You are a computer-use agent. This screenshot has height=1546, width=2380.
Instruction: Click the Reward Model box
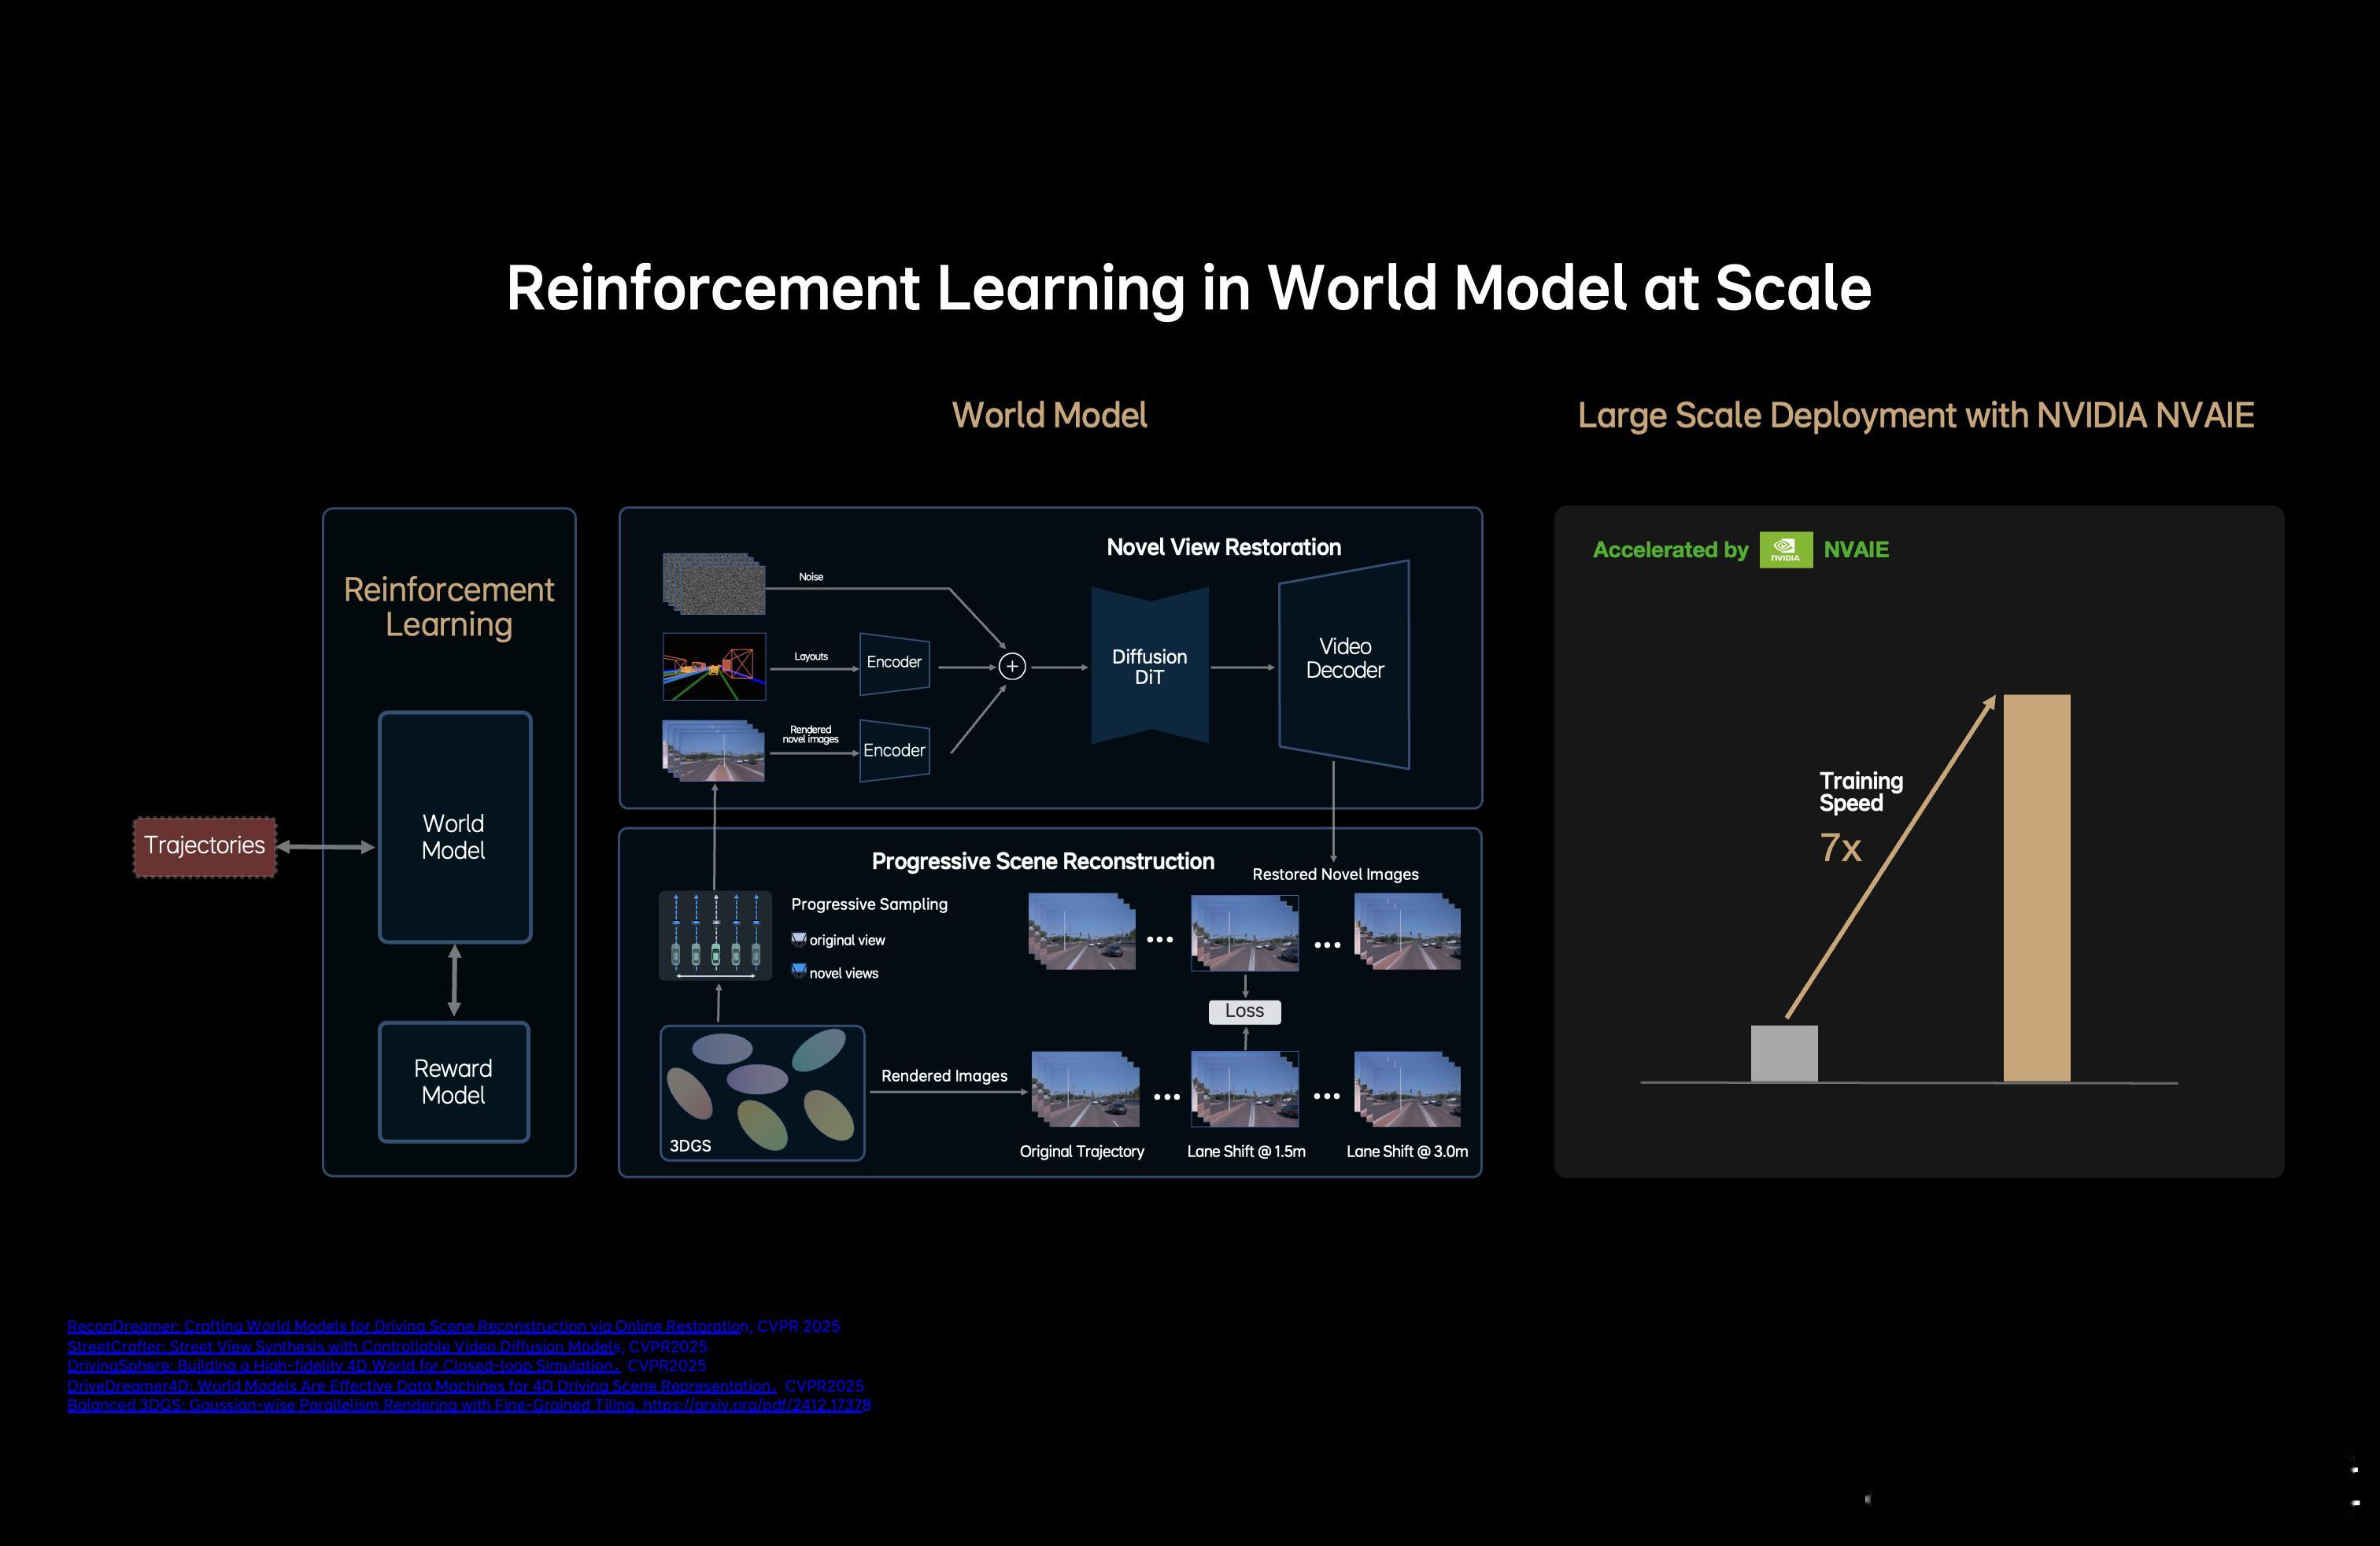[x=454, y=1081]
